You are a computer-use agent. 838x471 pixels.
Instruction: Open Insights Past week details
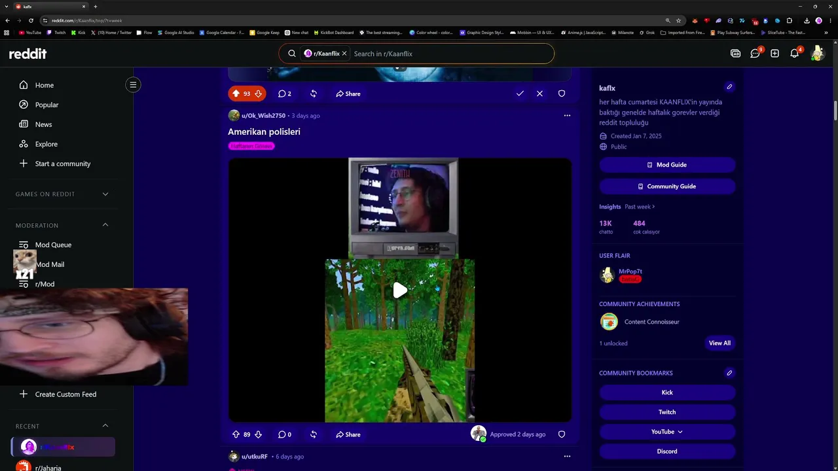click(x=640, y=207)
